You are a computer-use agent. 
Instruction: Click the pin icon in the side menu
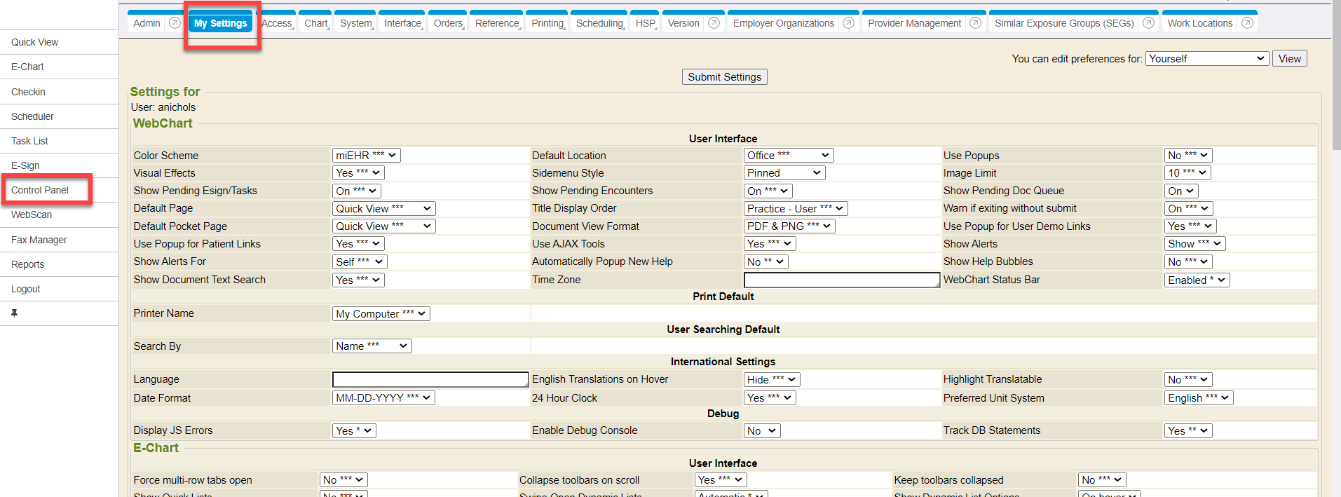point(14,313)
